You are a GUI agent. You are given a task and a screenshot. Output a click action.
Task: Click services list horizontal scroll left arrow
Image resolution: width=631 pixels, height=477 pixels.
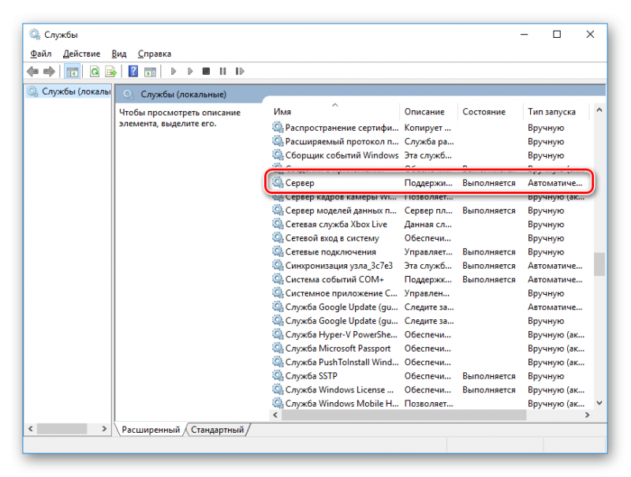pyautogui.click(x=275, y=415)
